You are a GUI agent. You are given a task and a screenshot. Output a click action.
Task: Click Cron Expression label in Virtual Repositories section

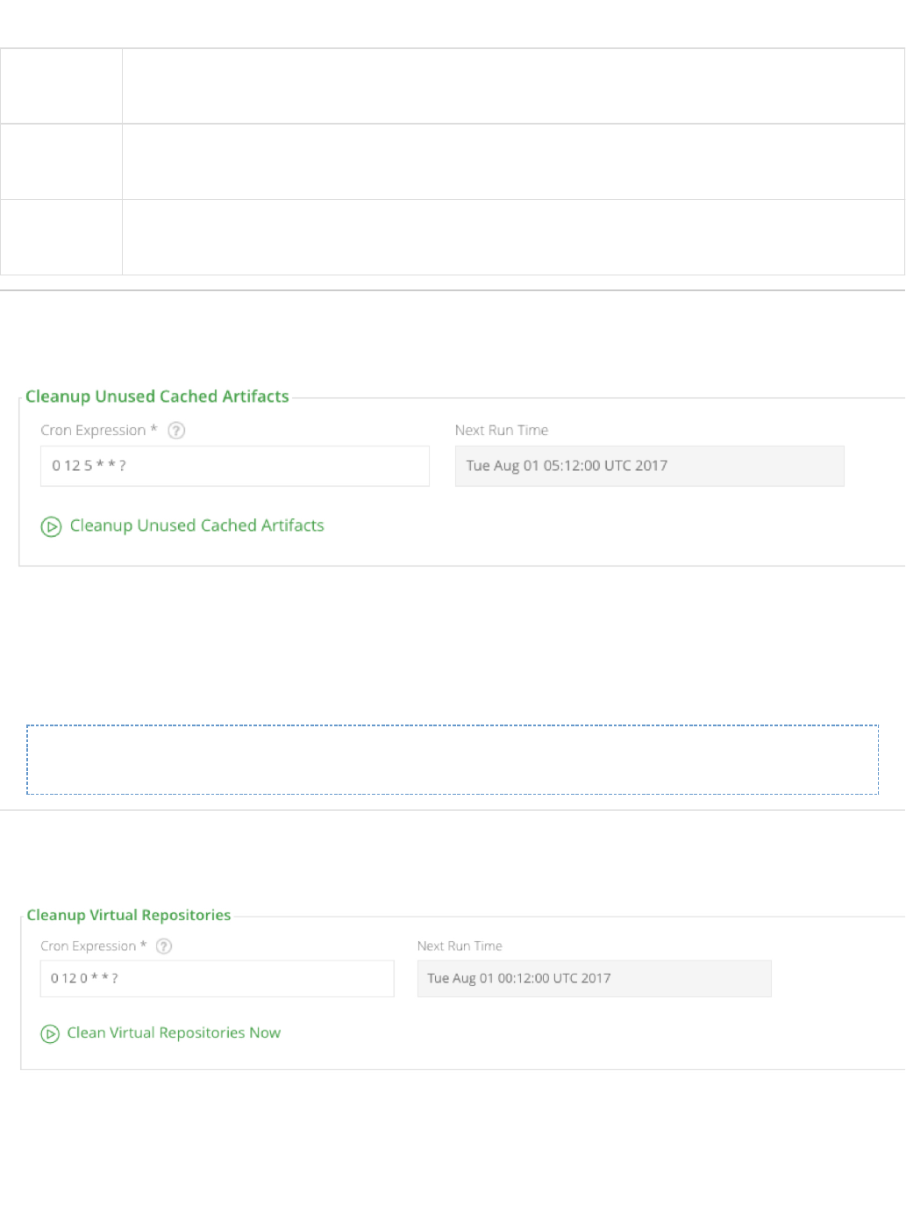[88, 946]
